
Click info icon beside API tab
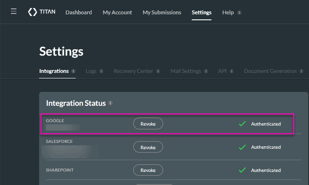[232, 71]
